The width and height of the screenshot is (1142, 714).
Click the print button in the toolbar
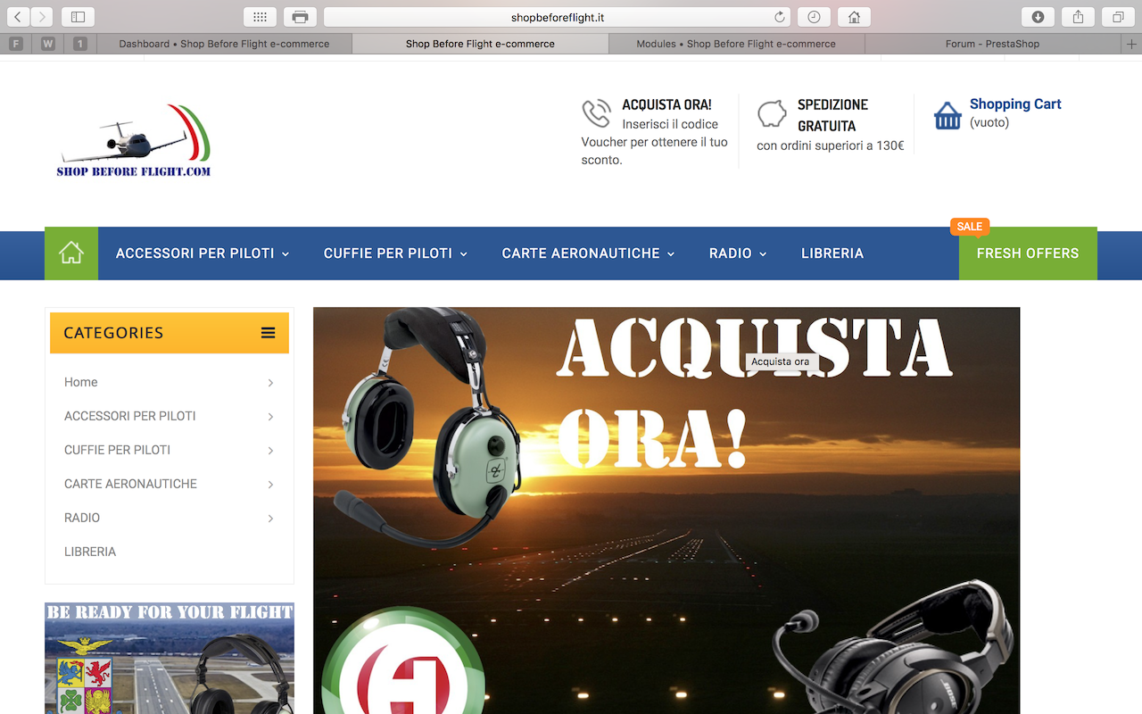[300, 17]
